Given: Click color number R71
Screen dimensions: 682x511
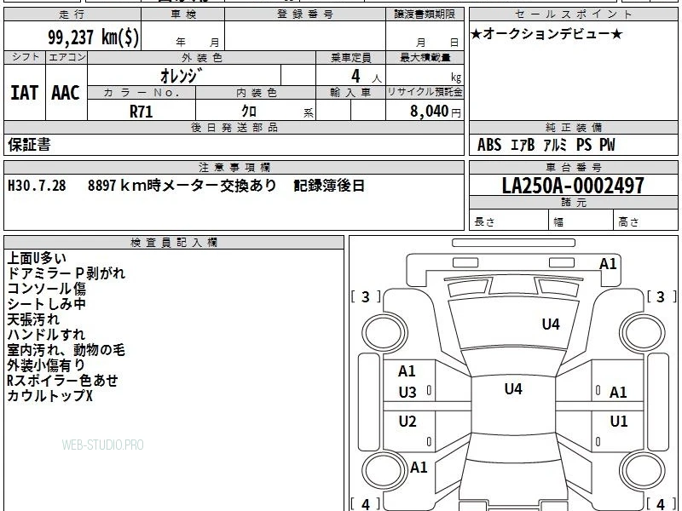Looking at the screenshot, I should [x=141, y=112].
